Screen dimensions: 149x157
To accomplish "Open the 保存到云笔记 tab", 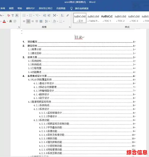I will (46, 8).
